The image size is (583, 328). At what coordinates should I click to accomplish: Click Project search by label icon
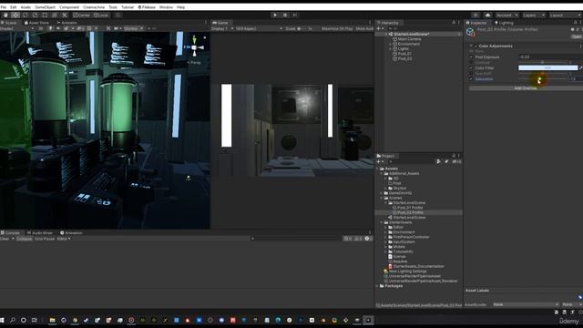[x=446, y=162]
